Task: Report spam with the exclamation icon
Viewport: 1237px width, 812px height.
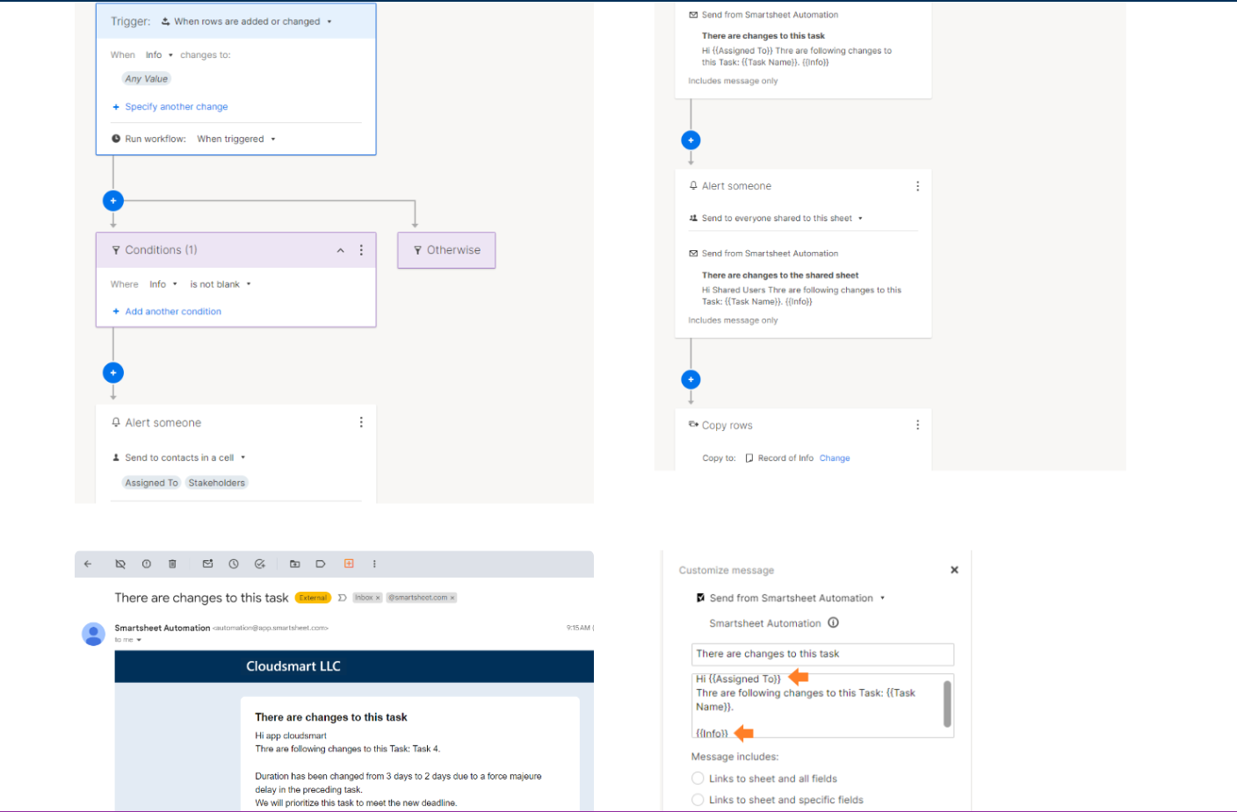Action: (x=147, y=564)
